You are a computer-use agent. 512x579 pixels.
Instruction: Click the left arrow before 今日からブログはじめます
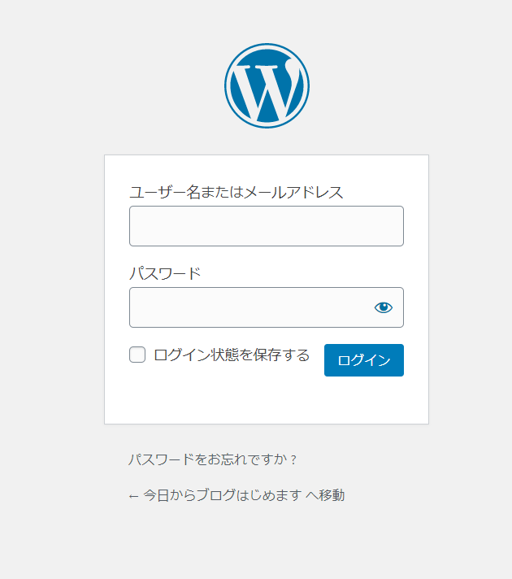click(133, 496)
